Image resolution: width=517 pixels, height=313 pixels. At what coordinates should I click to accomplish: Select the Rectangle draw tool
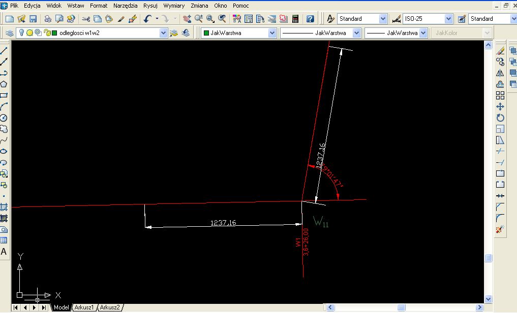click(4, 95)
